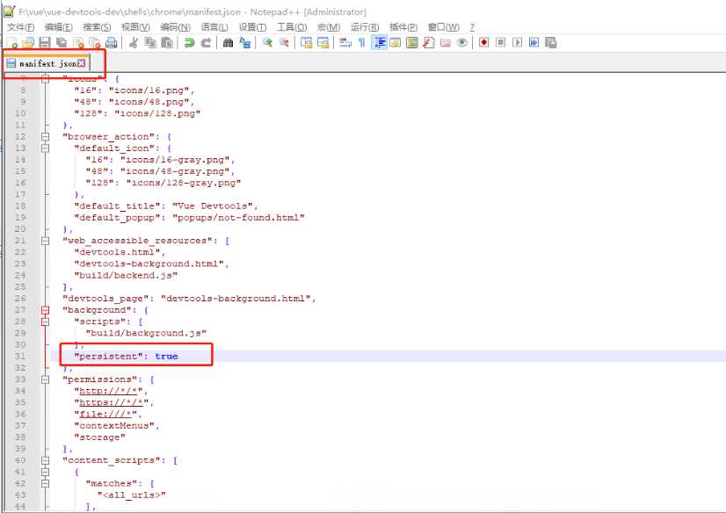This screenshot has height=513, width=726.
Task: Click the "build/background.js" text
Action: tap(146, 334)
